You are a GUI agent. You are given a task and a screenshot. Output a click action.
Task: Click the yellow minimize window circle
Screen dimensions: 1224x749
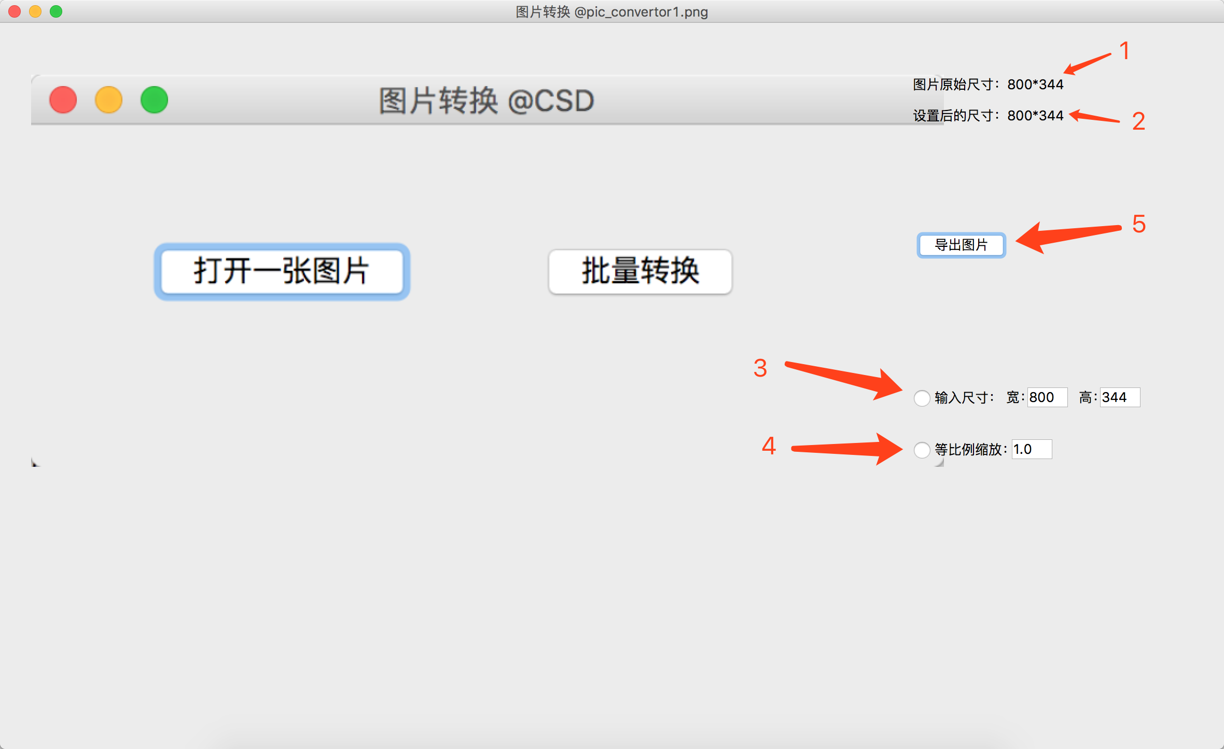click(108, 100)
